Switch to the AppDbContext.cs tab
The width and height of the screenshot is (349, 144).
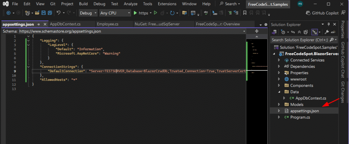(65, 24)
